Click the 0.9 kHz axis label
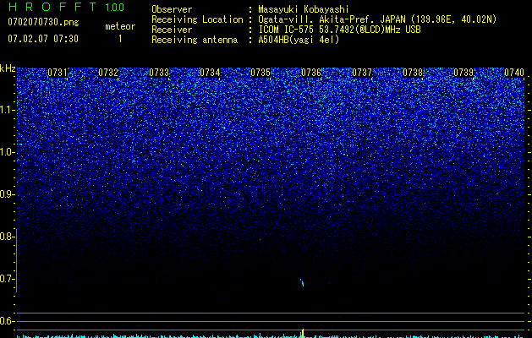The image size is (532, 338). click(7, 194)
